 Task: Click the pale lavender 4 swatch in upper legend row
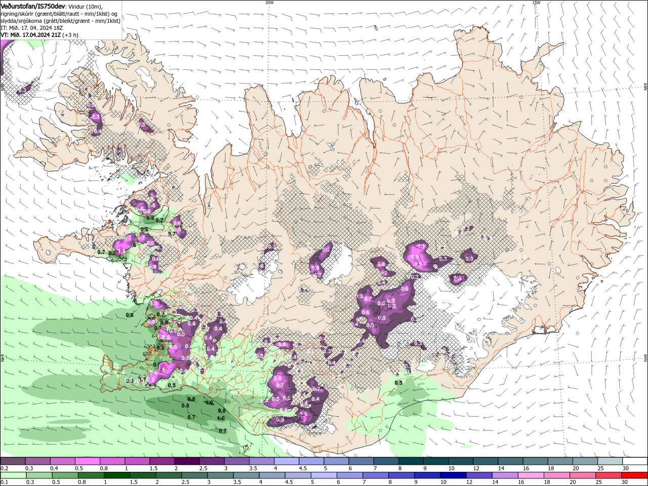(287, 461)
